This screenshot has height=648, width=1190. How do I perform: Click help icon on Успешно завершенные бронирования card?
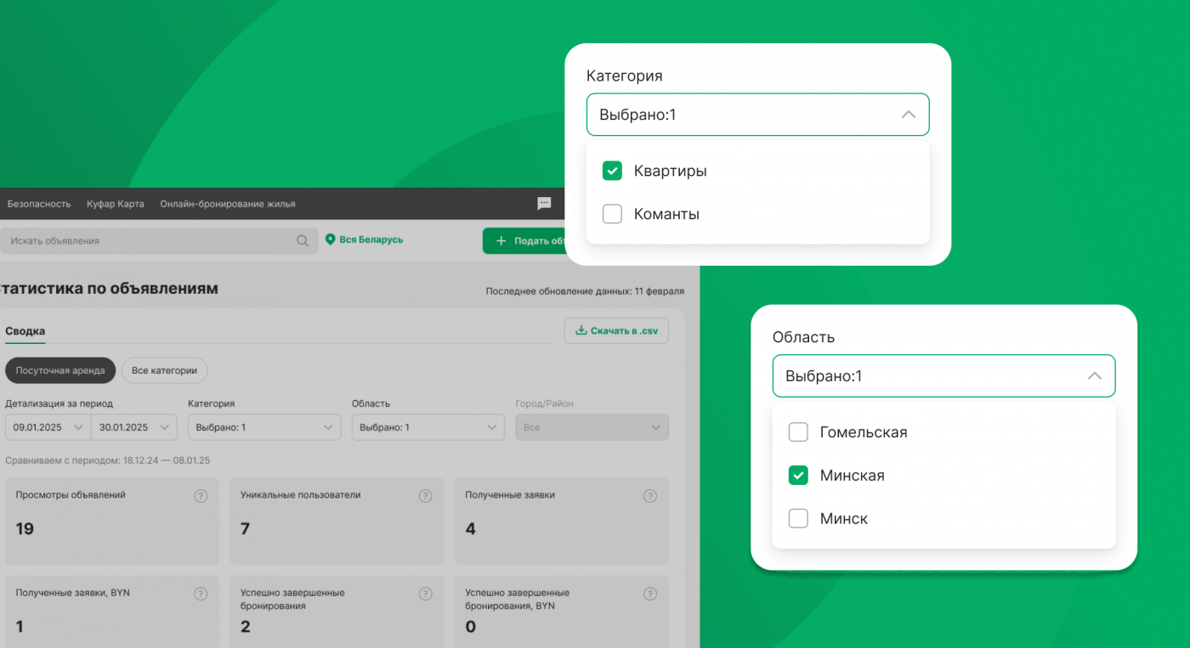coord(426,594)
